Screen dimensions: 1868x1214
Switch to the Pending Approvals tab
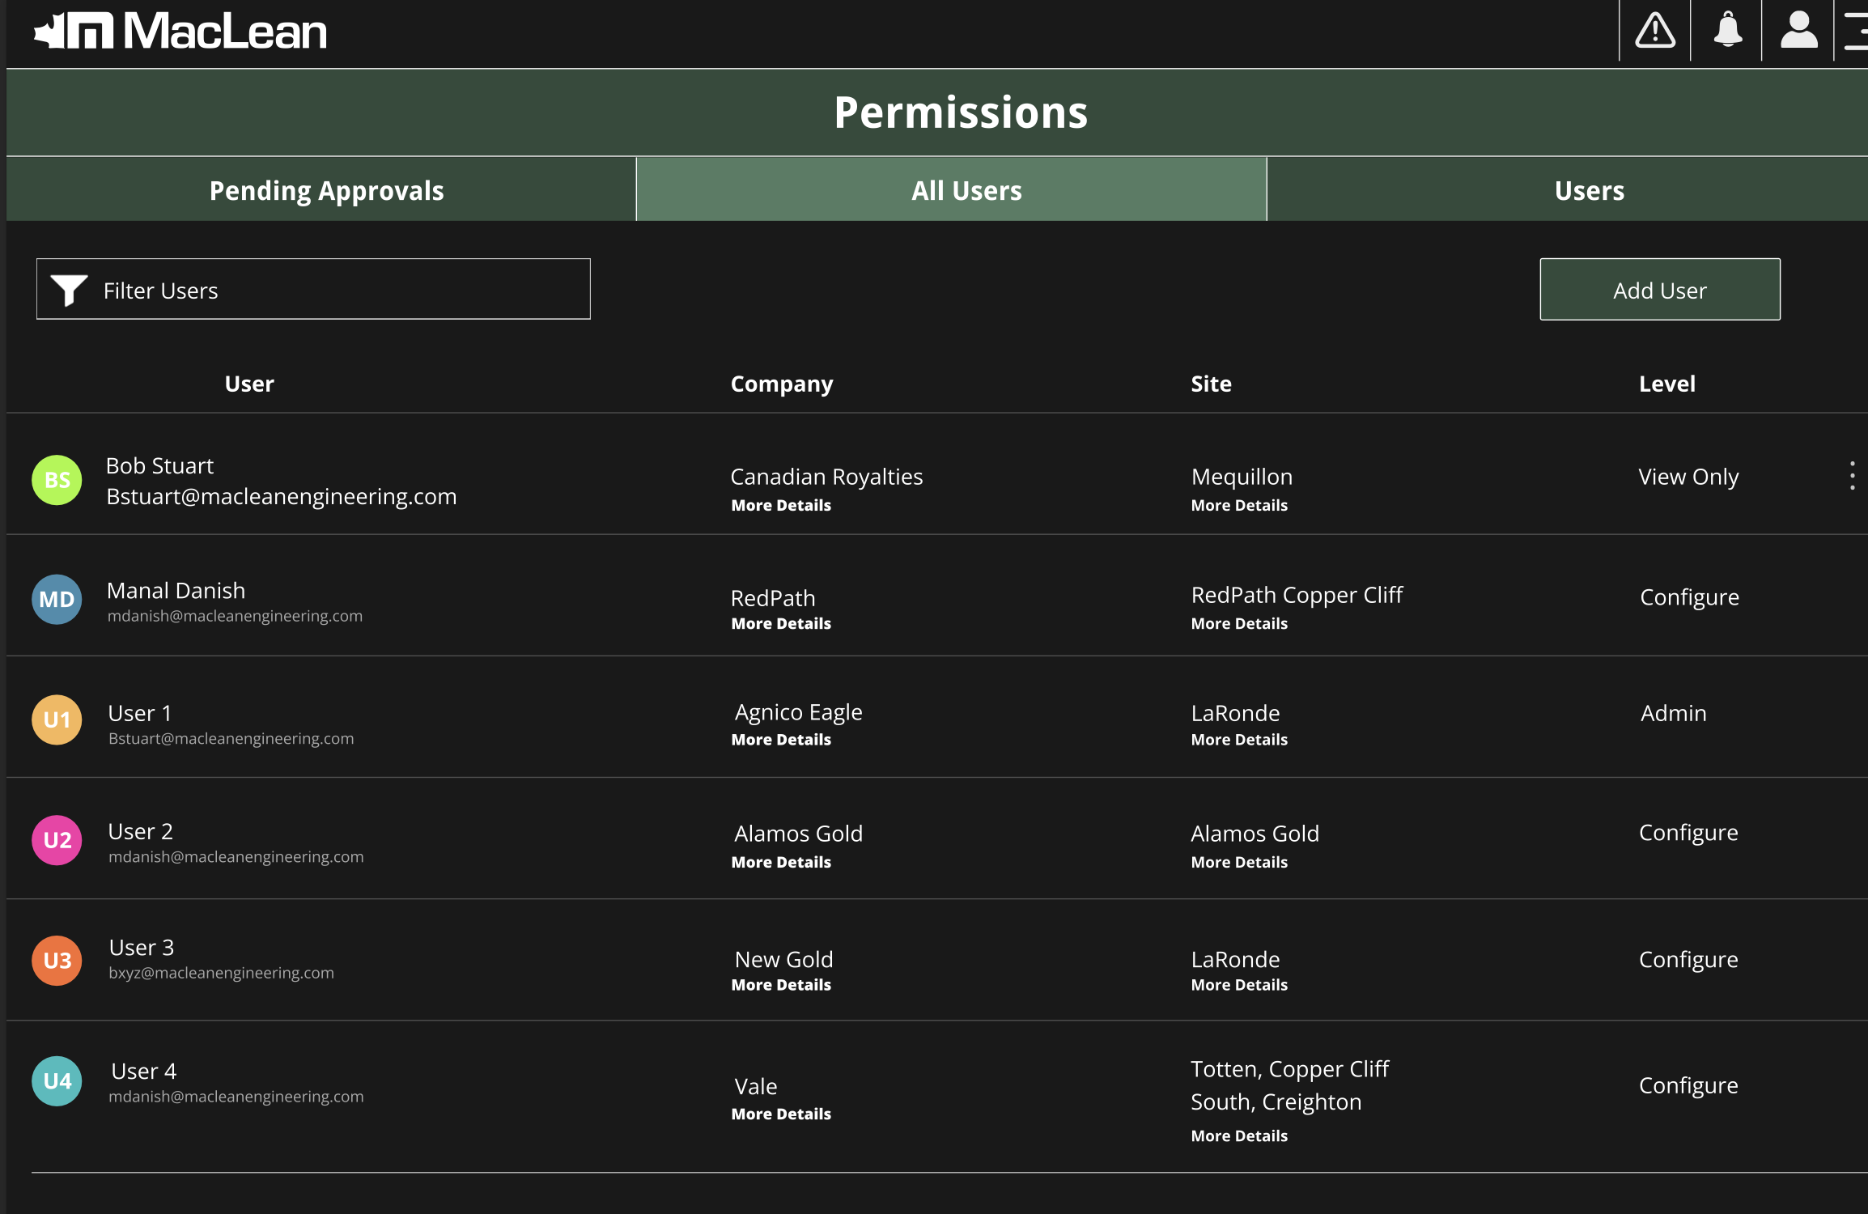click(x=326, y=190)
